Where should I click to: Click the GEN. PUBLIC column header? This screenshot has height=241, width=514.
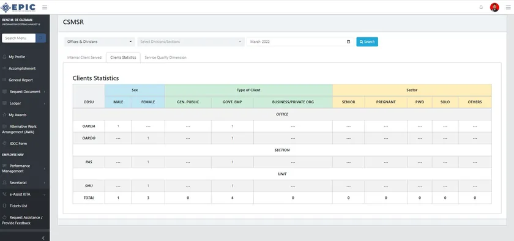pos(188,102)
